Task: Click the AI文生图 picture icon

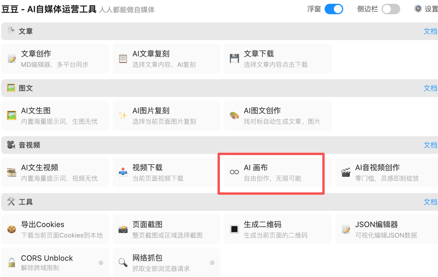Action: point(12,116)
